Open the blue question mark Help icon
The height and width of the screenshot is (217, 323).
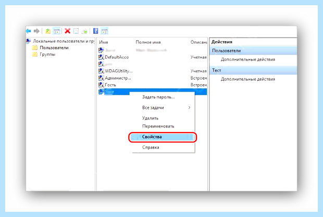(x=95, y=31)
